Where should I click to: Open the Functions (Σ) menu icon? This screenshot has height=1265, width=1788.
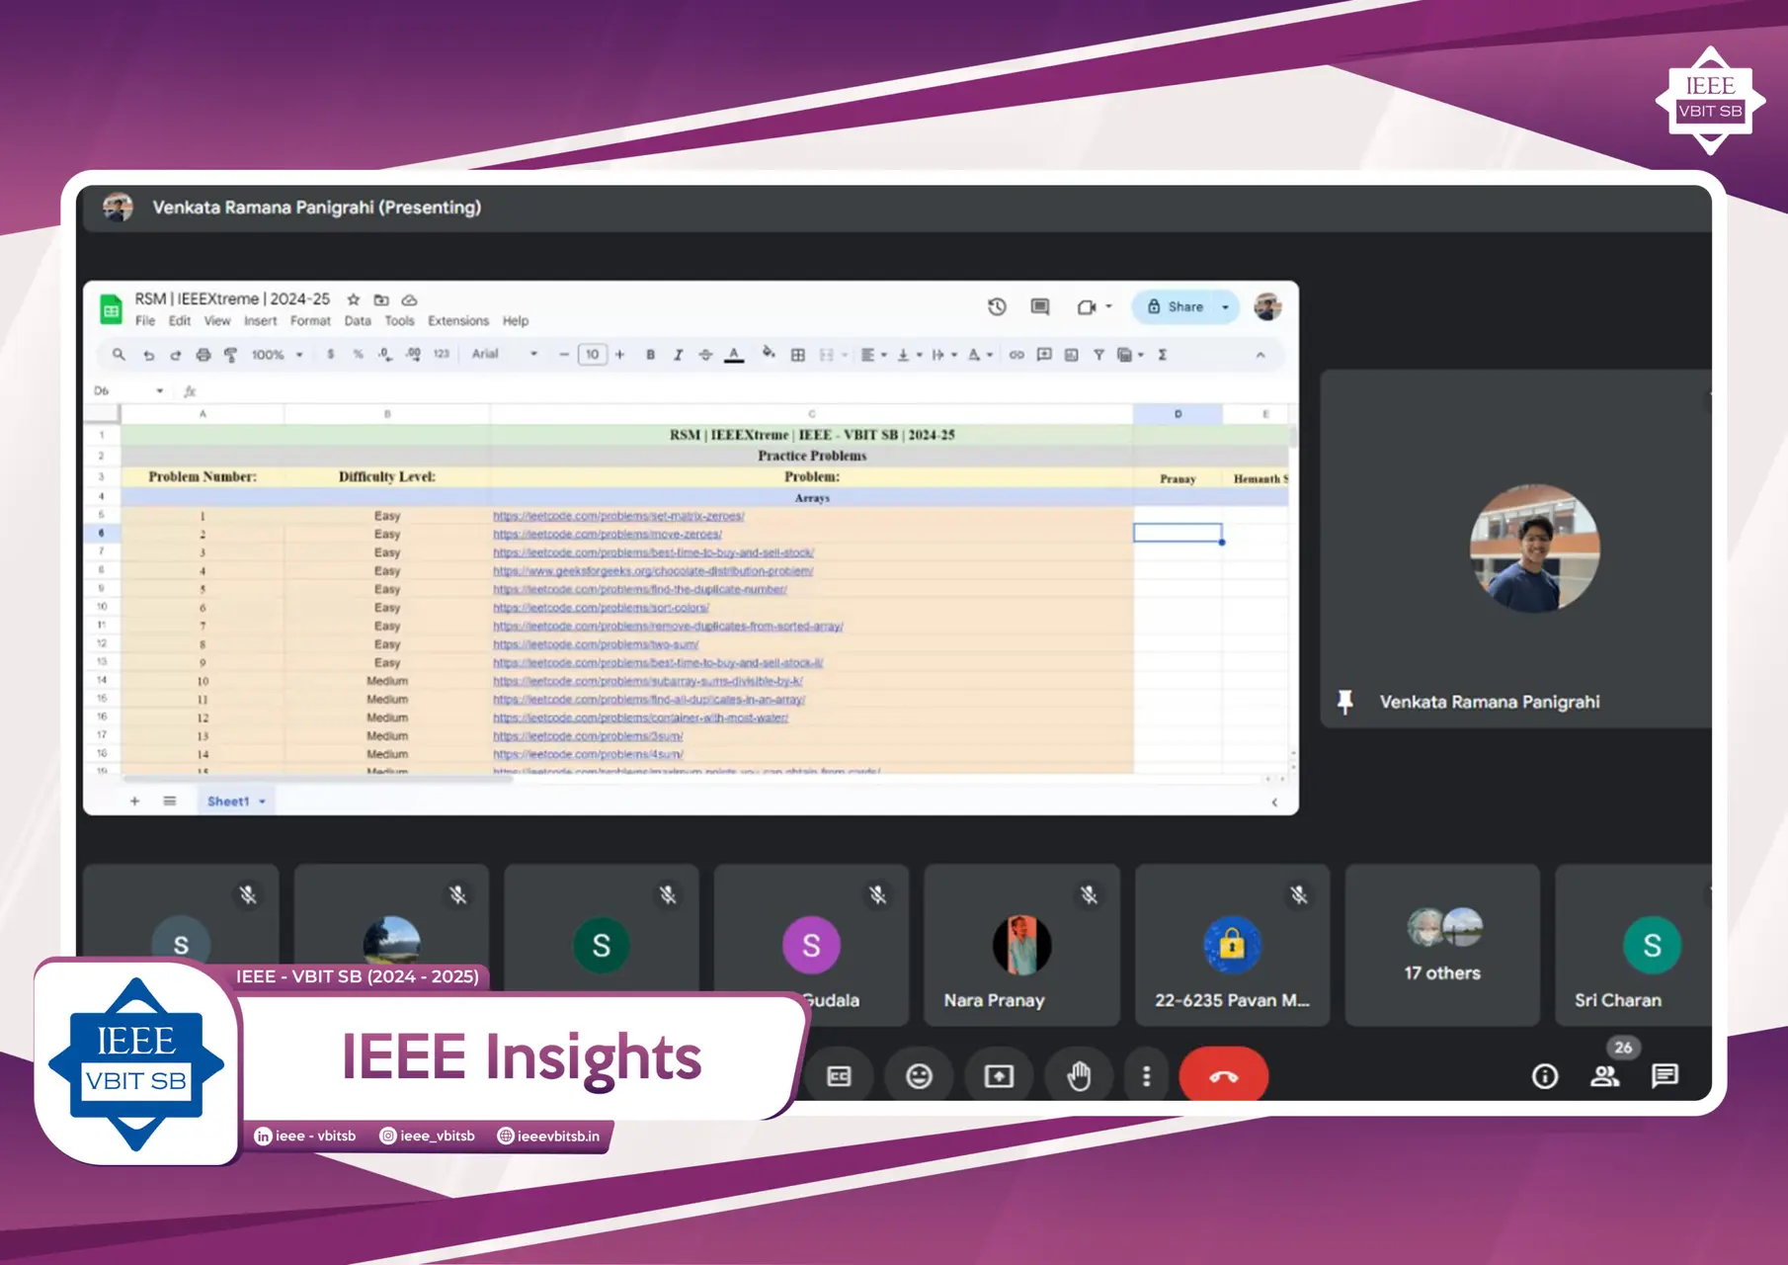click(x=1163, y=354)
